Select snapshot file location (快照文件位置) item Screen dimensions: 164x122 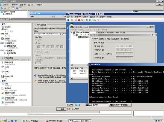pos(9,93)
